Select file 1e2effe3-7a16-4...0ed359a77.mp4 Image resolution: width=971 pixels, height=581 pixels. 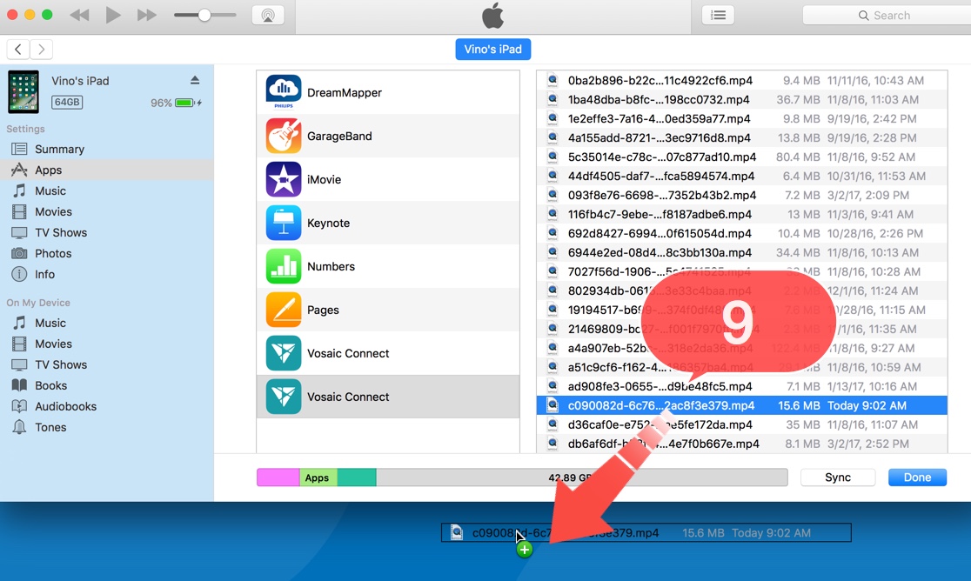(742, 119)
